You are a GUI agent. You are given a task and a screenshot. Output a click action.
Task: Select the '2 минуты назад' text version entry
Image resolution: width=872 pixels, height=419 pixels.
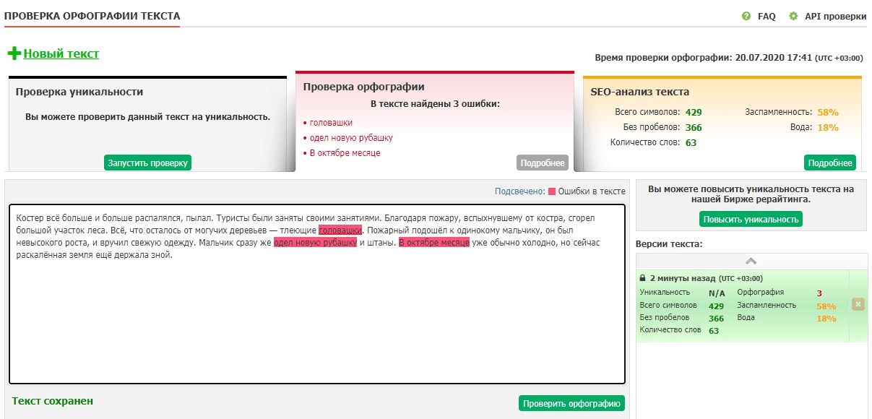pos(683,278)
